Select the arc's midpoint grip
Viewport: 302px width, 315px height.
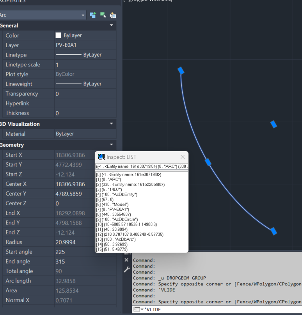(x=208, y=162)
